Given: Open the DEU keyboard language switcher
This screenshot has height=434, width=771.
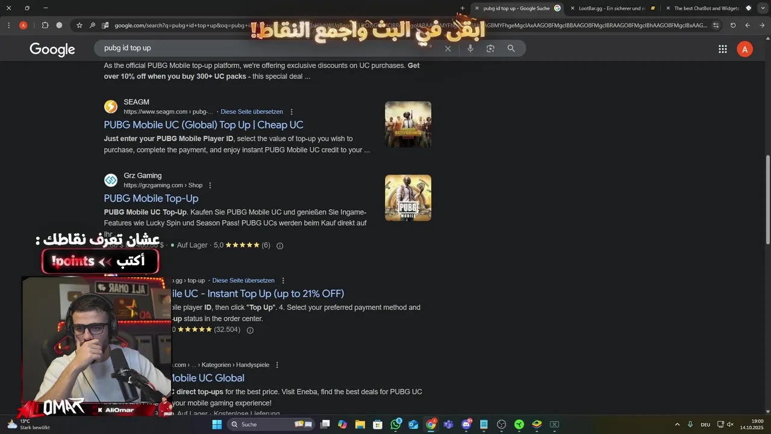Looking at the screenshot, I should (705, 424).
